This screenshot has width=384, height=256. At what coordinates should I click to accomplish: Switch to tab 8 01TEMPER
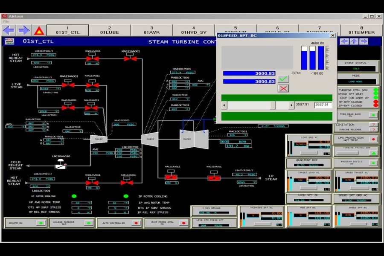[x=361, y=30]
